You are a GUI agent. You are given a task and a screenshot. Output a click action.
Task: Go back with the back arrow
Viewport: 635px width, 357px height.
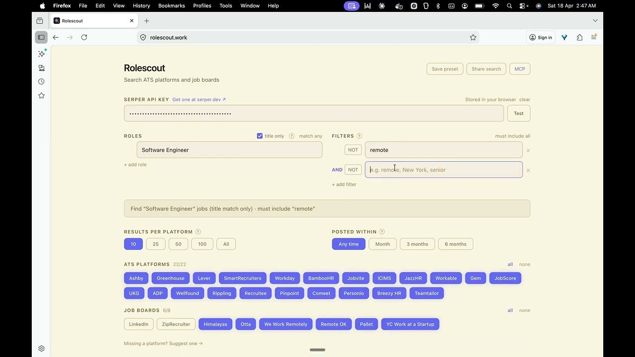(56, 37)
